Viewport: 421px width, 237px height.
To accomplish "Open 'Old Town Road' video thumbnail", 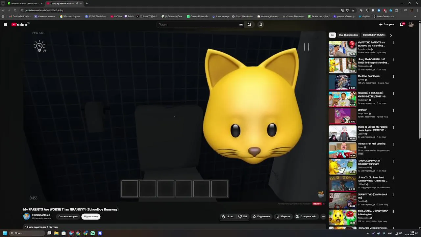I will [x=342, y=183].
